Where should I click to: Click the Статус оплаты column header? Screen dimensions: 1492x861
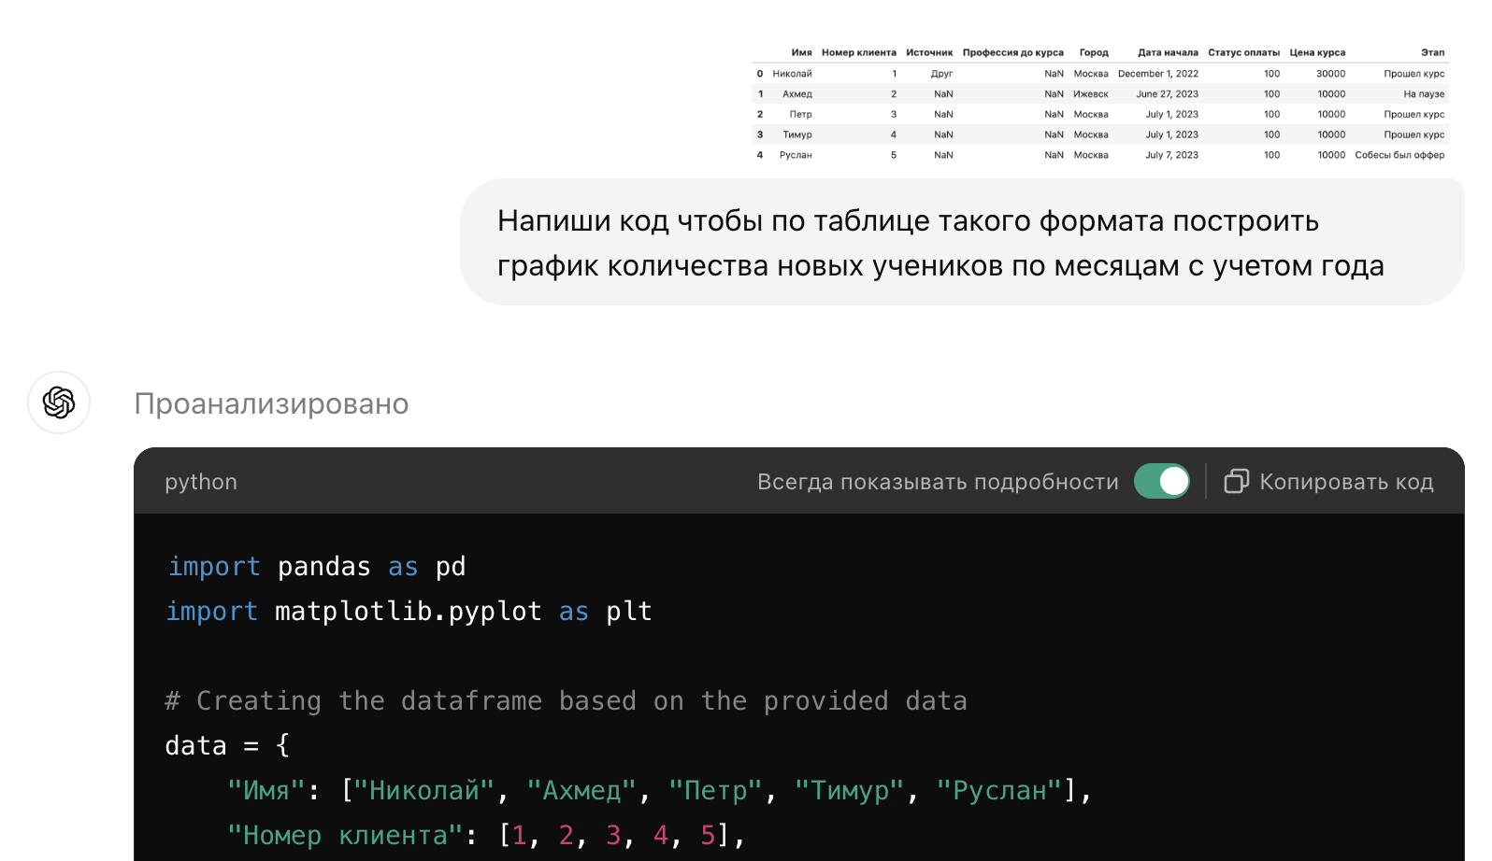1243,52
